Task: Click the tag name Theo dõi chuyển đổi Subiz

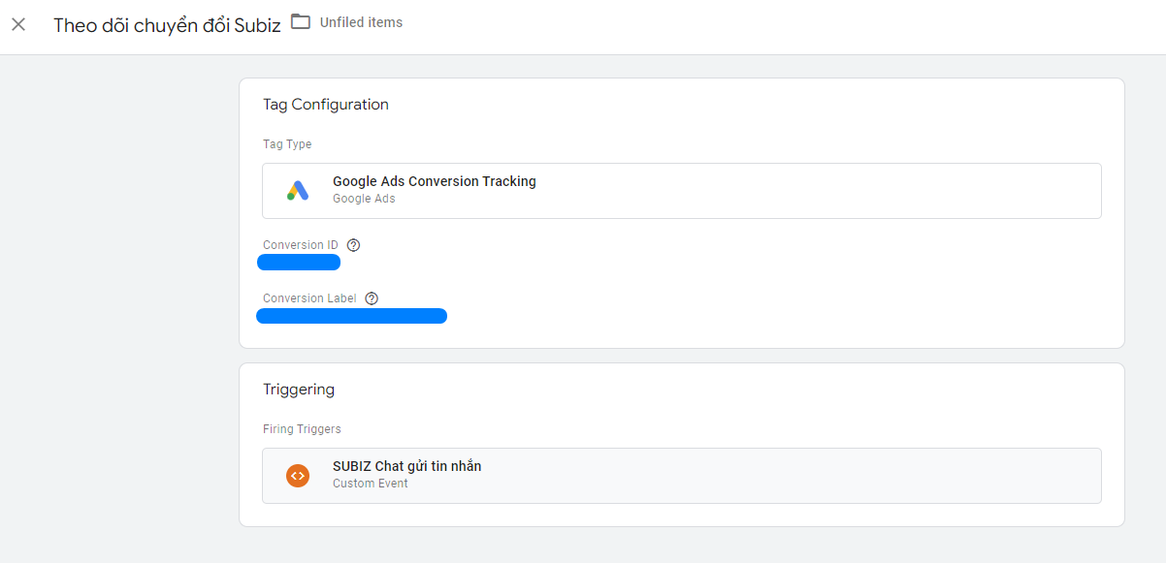Action: [x=167, y=25]
